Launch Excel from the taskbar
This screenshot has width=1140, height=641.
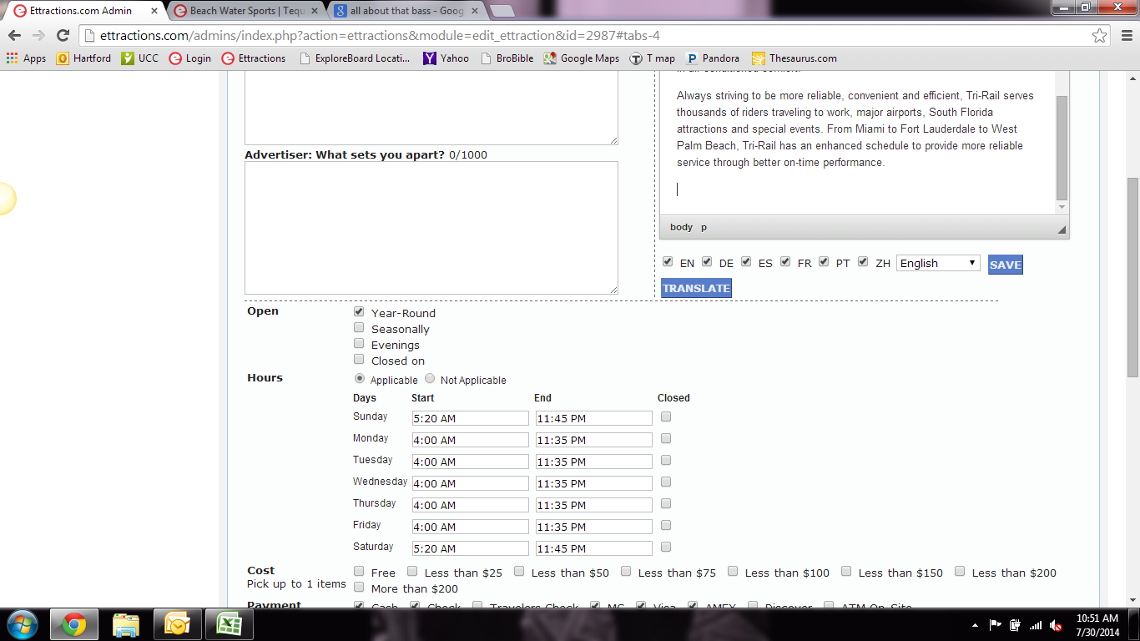coord(230,624)
